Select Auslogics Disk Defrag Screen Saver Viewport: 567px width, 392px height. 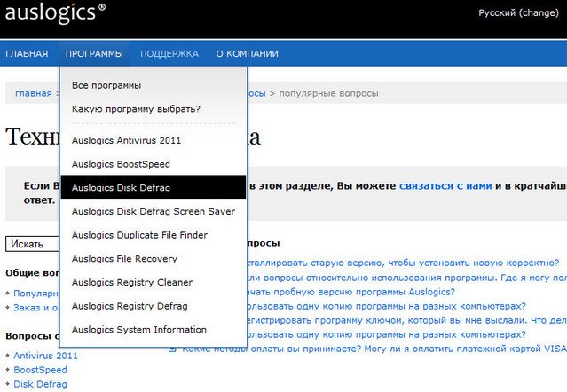coord(154,211)
